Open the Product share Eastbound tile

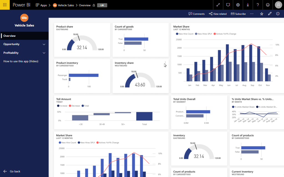pyautogui.click(x=82, y=40)
